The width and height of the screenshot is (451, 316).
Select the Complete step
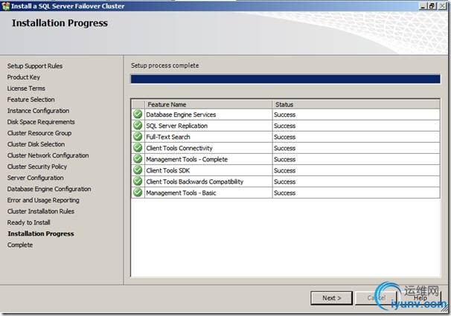20,245
